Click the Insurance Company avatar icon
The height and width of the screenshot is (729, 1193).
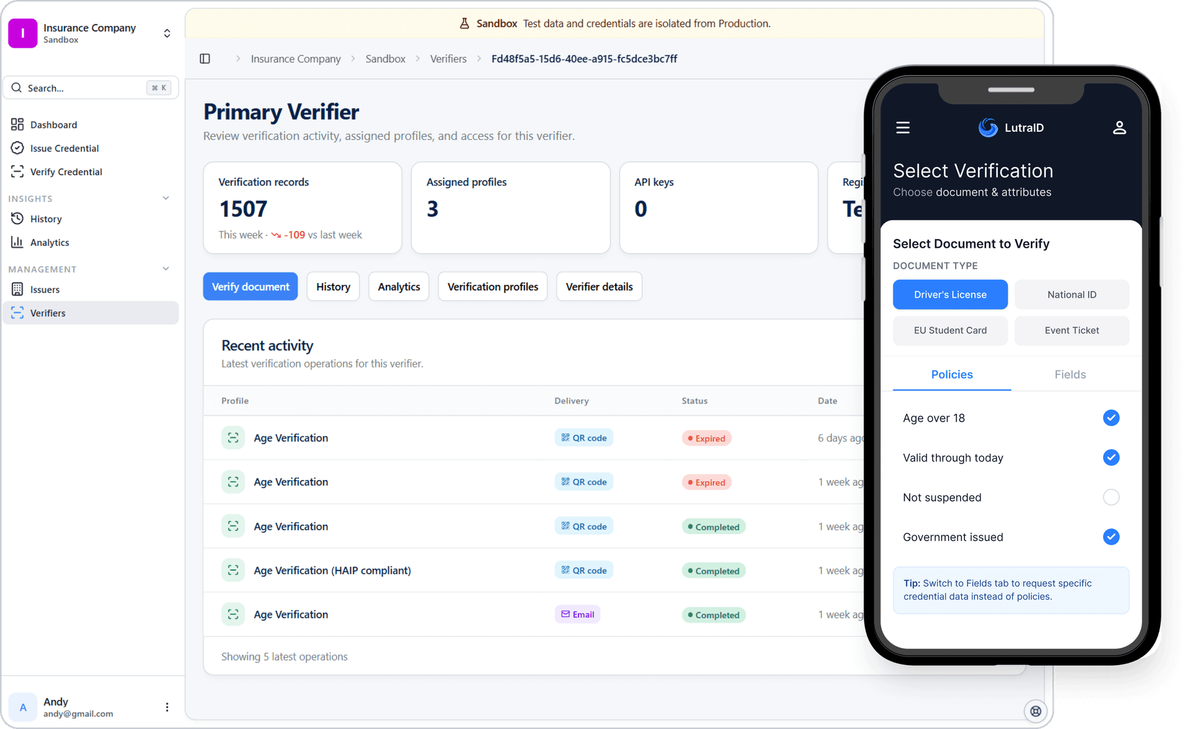click(23, 34)
